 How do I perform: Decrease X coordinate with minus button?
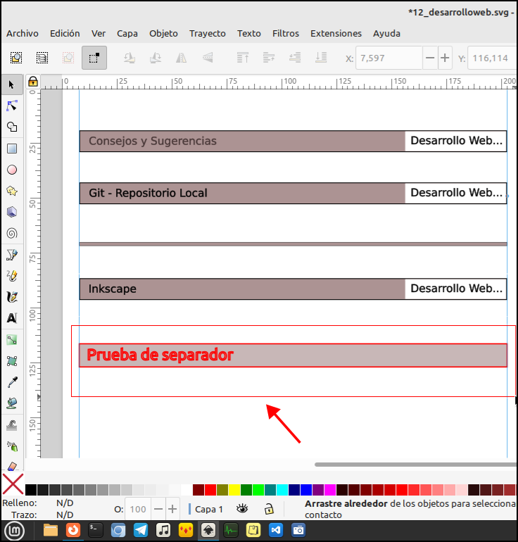(x=430, y=58)
